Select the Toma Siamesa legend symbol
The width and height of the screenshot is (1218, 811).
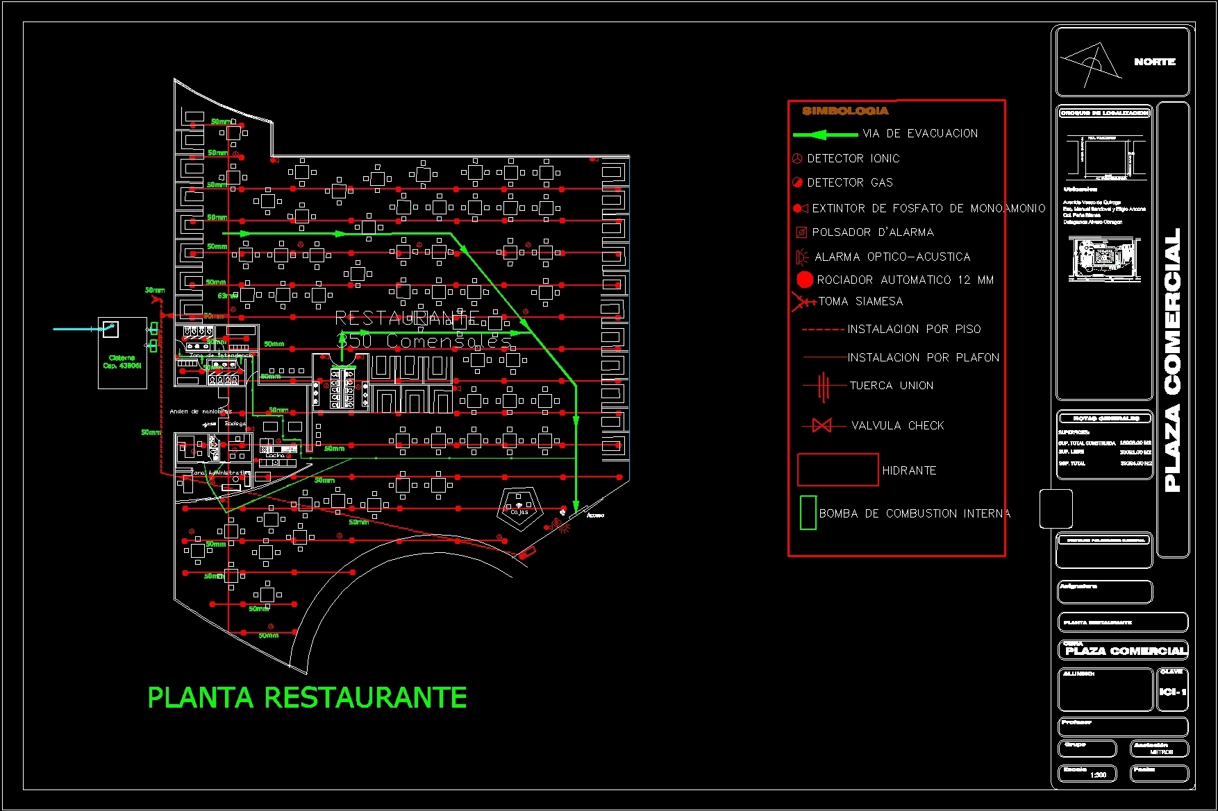point(803,302)
